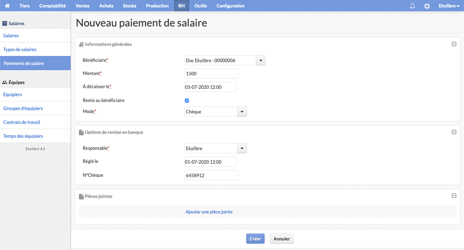Open Types de salaires sidebar link
The height and width of the screenshot is (250, 464).
35,49
